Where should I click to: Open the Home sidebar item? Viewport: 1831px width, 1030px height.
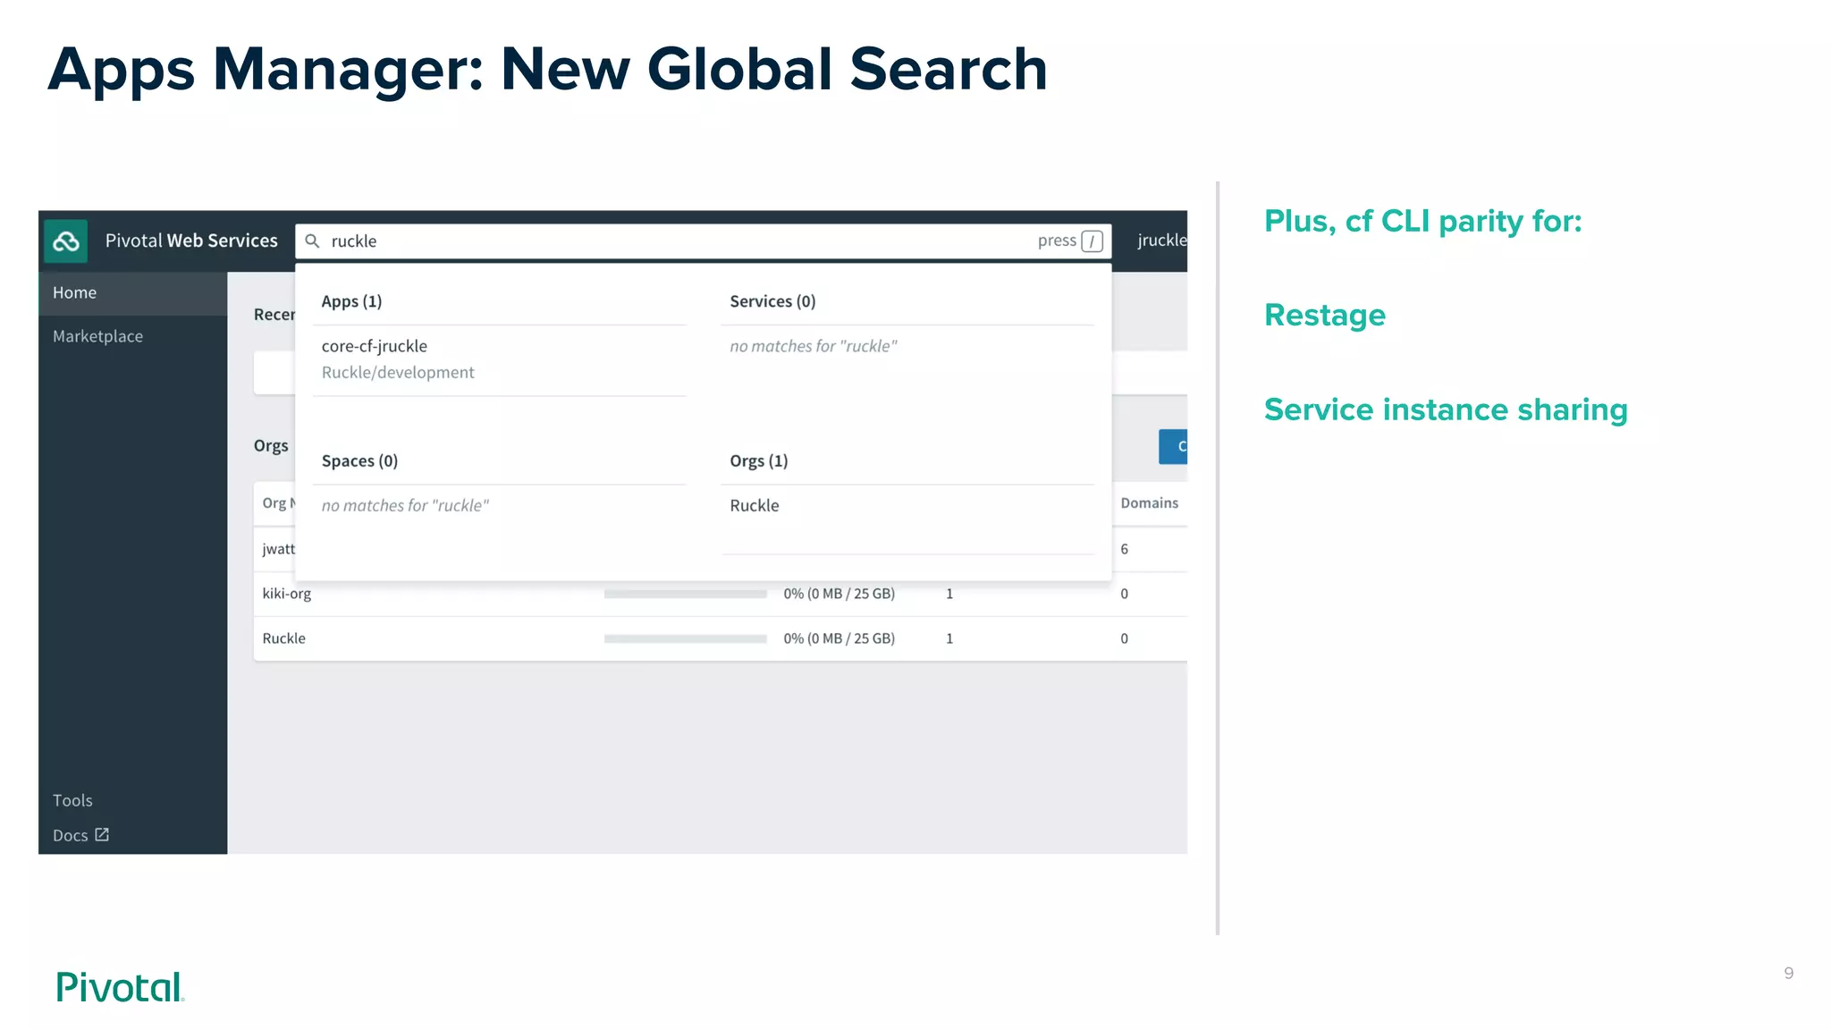point(132,293)
